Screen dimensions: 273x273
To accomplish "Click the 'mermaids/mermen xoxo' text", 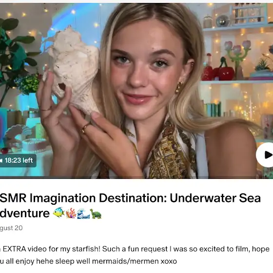I will pyautogui.click(x=134, y=261).
